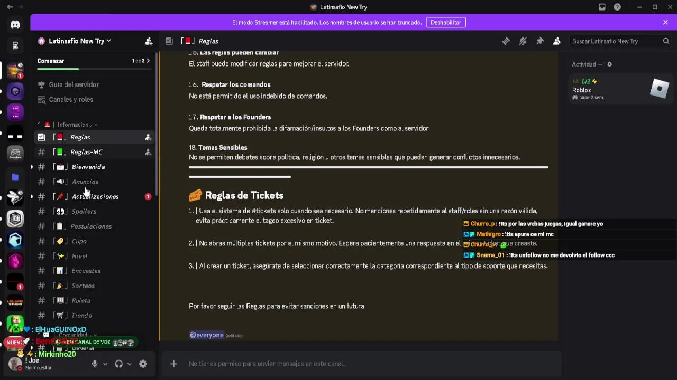The image size is (677, 380).
Task: Create invite icon on Reglas channel
Action: [x=148, y=137]
